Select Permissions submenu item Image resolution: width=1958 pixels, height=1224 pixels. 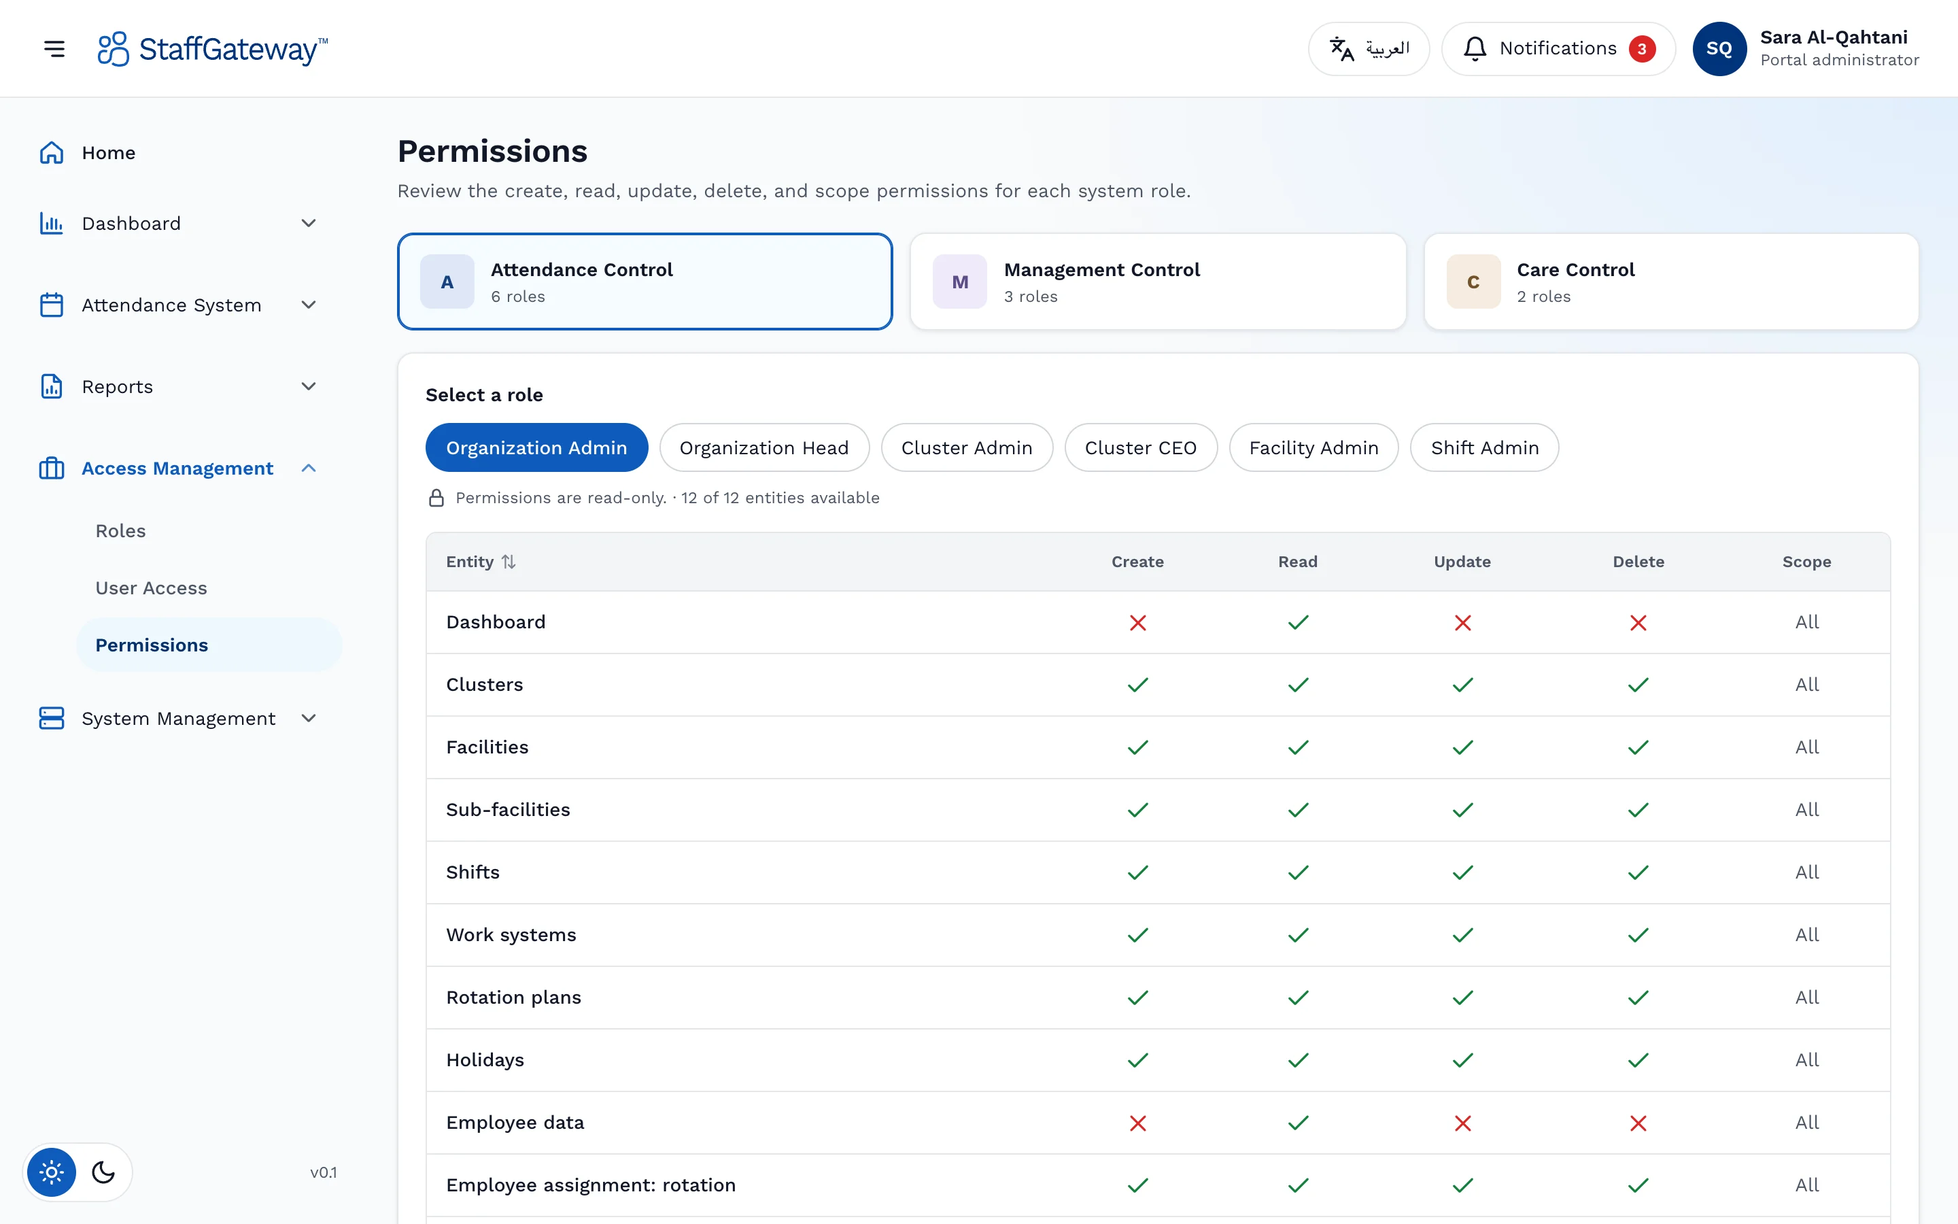point(209,645)
